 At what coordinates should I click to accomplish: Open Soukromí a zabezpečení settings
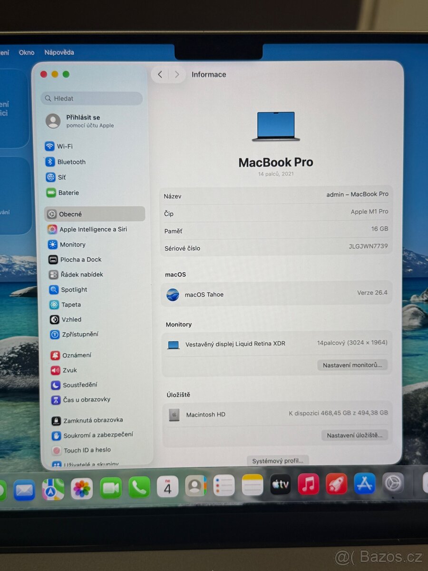click(93, 435)
